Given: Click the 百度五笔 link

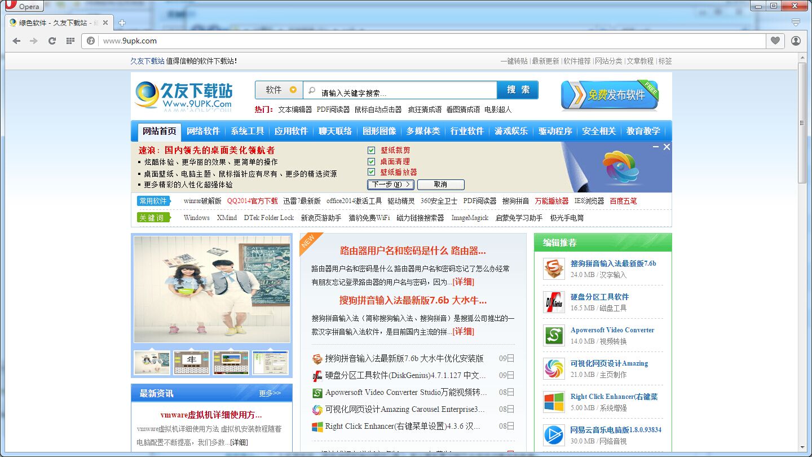Looking at the screenshot, I should click(623, 201).
